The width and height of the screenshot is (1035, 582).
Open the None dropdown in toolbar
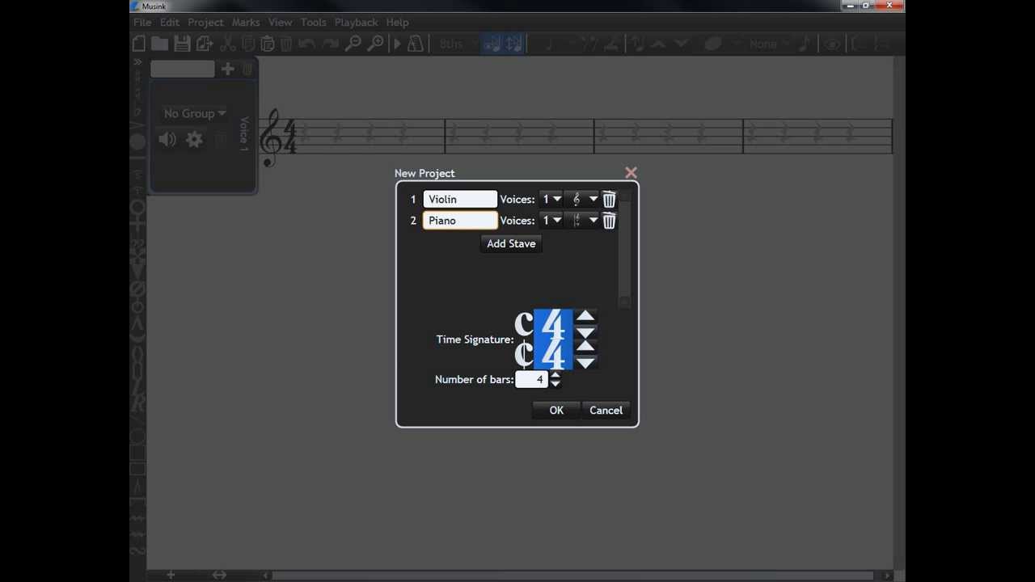tap(769, 44)
